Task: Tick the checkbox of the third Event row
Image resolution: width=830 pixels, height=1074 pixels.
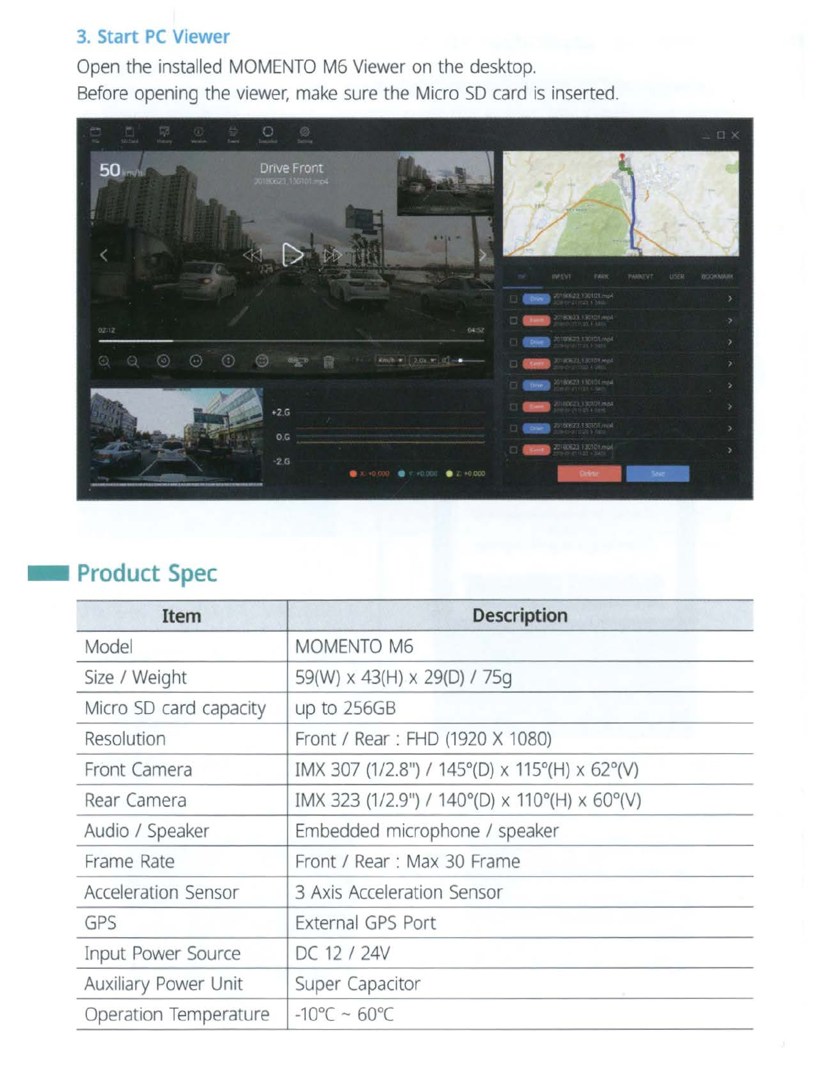Action: [x=513, y=407]
